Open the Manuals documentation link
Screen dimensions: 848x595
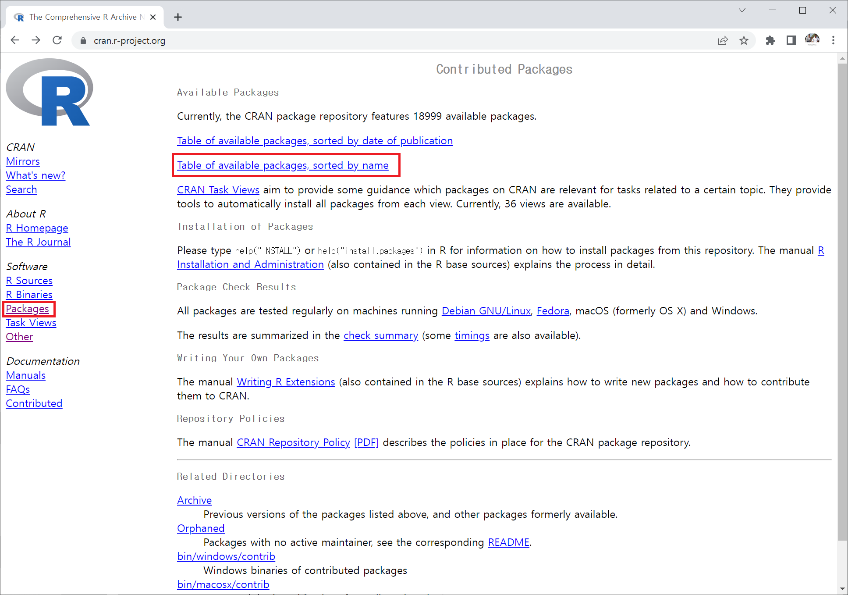pos(25,375)
